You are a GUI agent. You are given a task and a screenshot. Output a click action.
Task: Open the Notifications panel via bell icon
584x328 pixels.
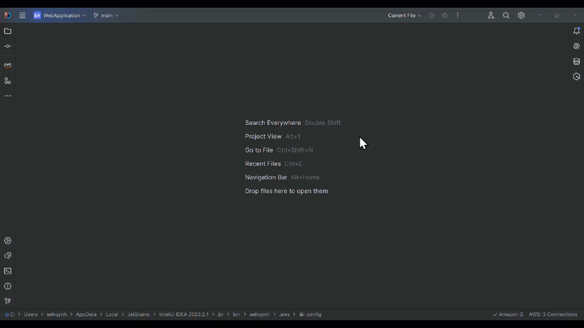(x=576, y=31)
